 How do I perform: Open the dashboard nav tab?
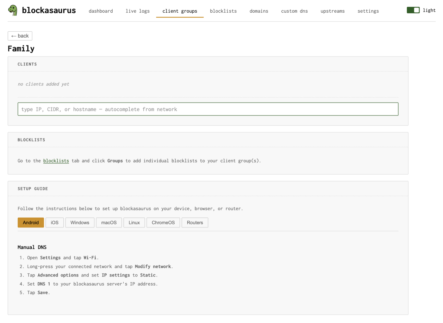pos(101,11)
